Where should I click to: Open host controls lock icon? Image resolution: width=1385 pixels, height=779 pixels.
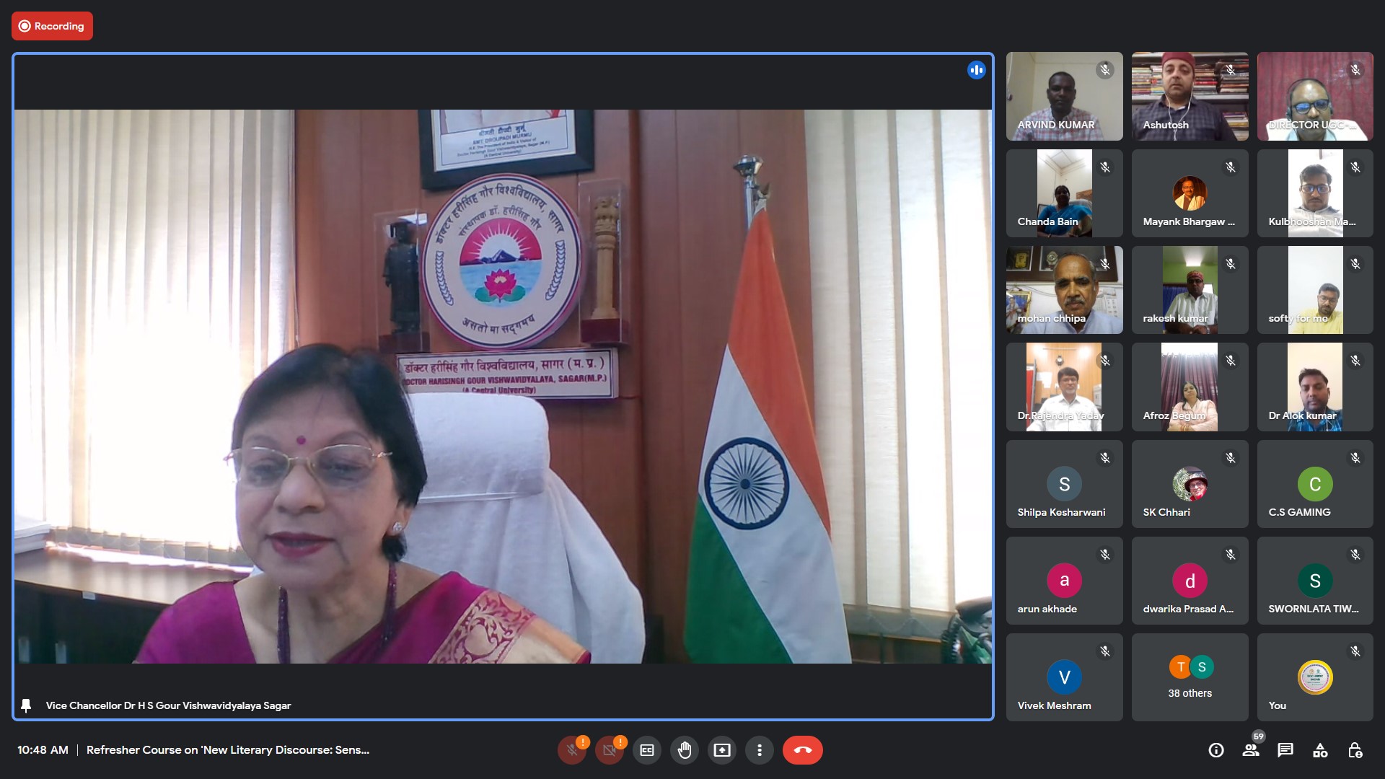[x=1355, y=750]
